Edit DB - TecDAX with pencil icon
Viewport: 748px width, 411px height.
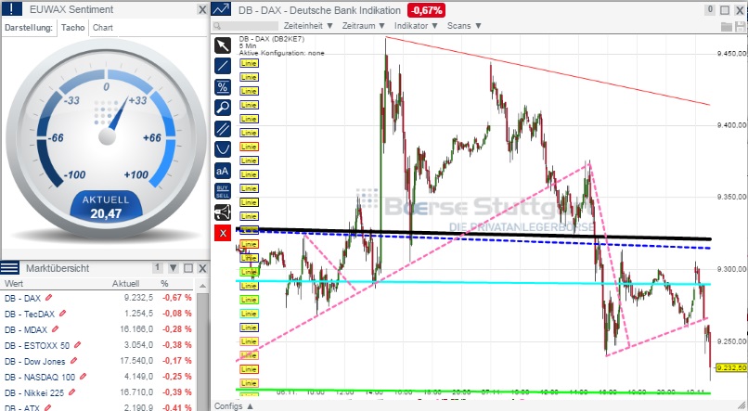click(62, 314)
